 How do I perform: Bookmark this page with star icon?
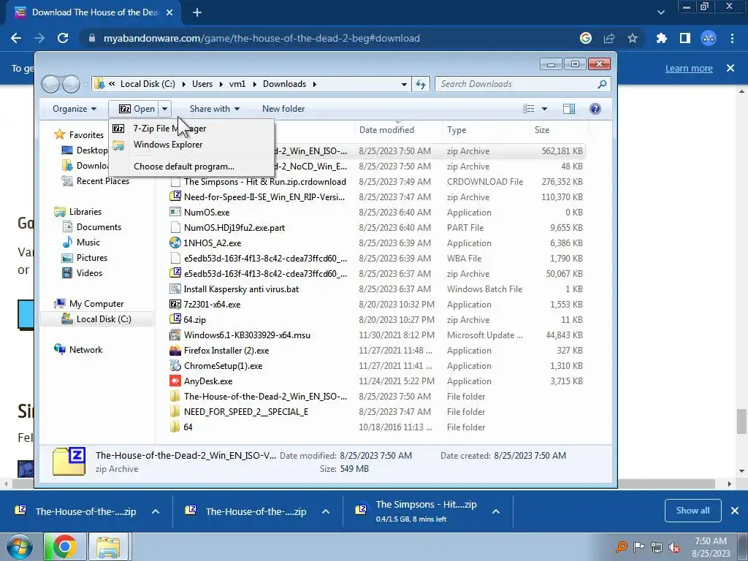(633, 38)
